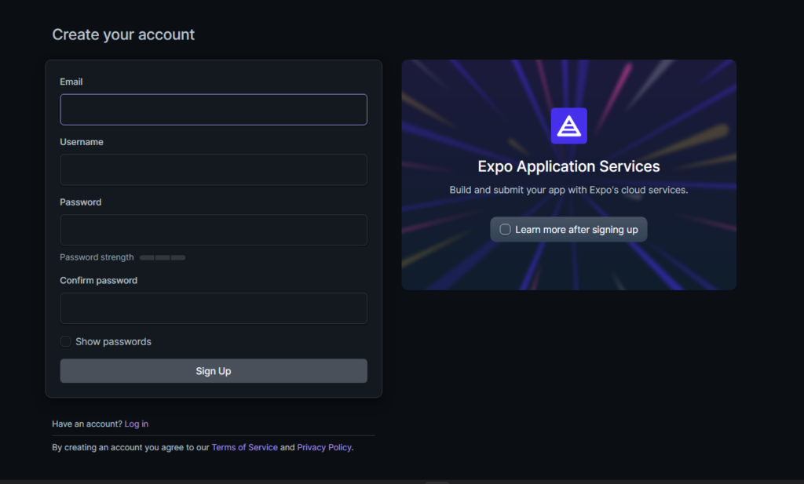This screenshot has width=804, height=484.
Task: Click the Expo Application Services logo icon
Action: point(568,126)
